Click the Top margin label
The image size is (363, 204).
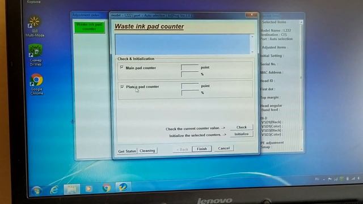click(270, 97)
